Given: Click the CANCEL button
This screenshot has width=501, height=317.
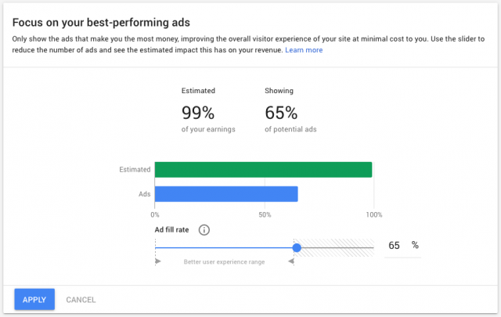Looking at the screenshot, I should click(81, 299).
